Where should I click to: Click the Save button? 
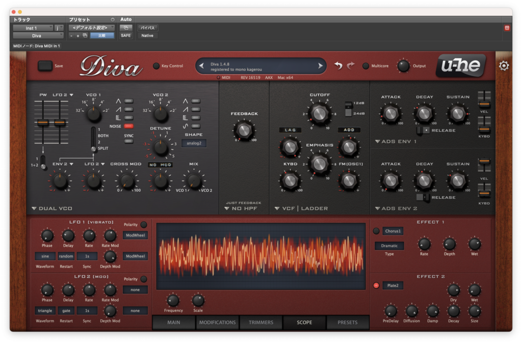click(45, 66)
